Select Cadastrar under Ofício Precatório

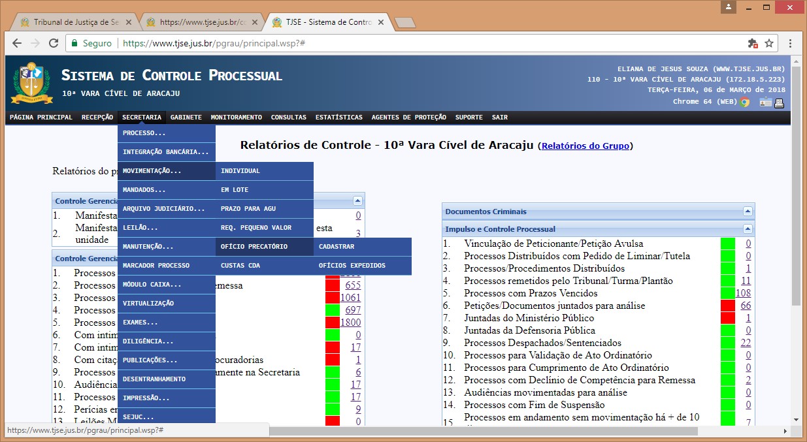(337, 247)
